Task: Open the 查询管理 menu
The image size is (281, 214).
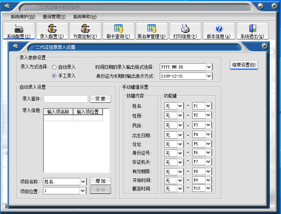Action: click(54, 17)
